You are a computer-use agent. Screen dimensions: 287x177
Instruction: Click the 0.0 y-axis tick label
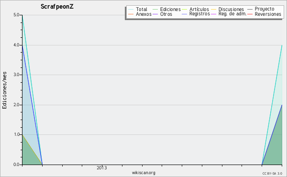16,165
